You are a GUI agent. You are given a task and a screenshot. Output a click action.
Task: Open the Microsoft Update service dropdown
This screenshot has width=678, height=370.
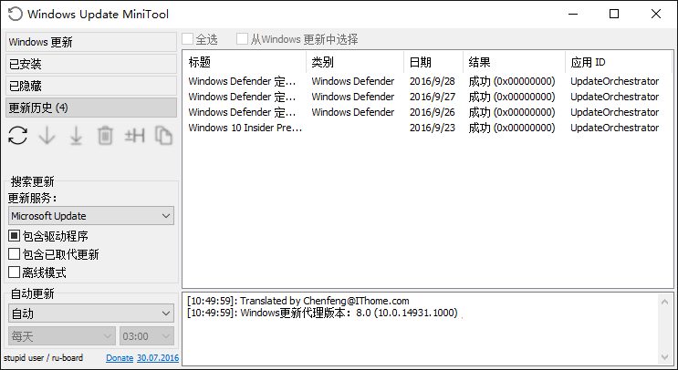[x=91, y=215]
